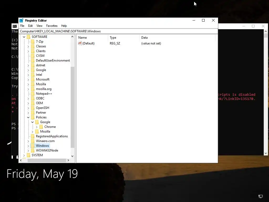Select the dotnet folder icon
This screenshot has width=269, height=202.
(x=33, y=65)
